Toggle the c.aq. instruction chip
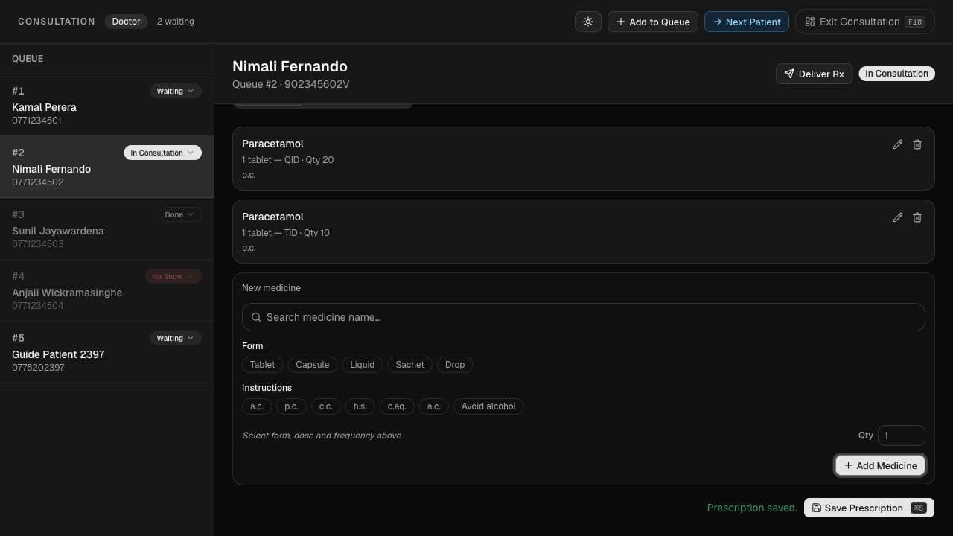953x536 pixels. click(397, 406)
